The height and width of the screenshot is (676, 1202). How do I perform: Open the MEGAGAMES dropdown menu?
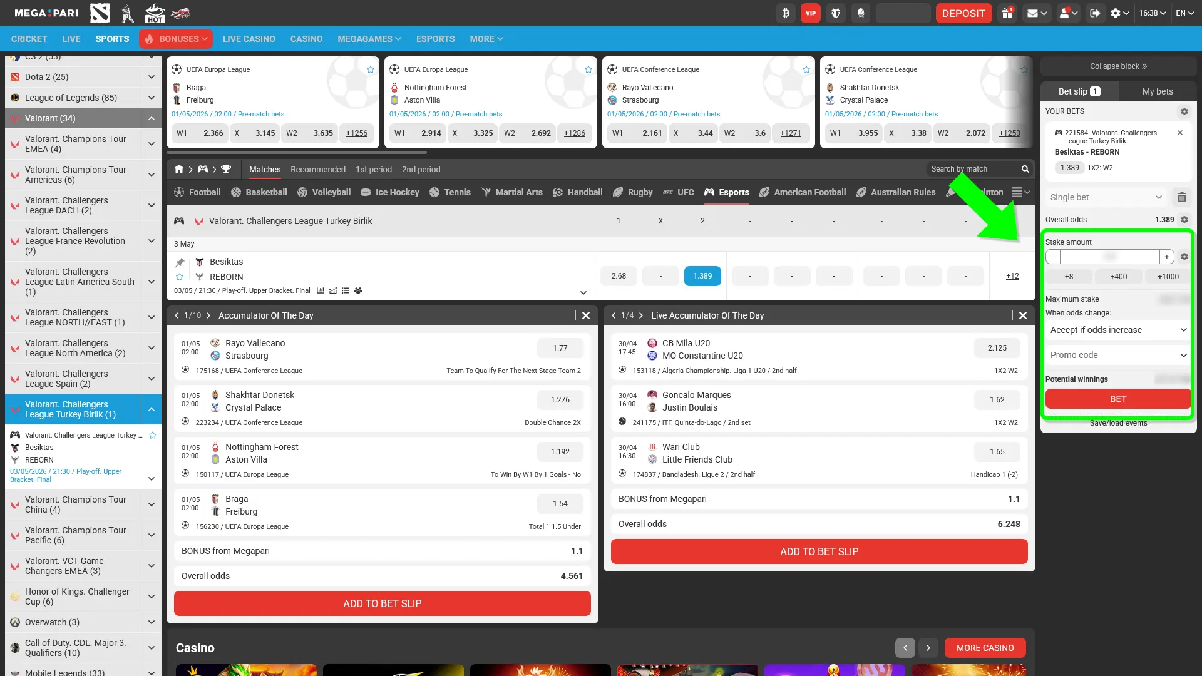[x=369, y=39]
